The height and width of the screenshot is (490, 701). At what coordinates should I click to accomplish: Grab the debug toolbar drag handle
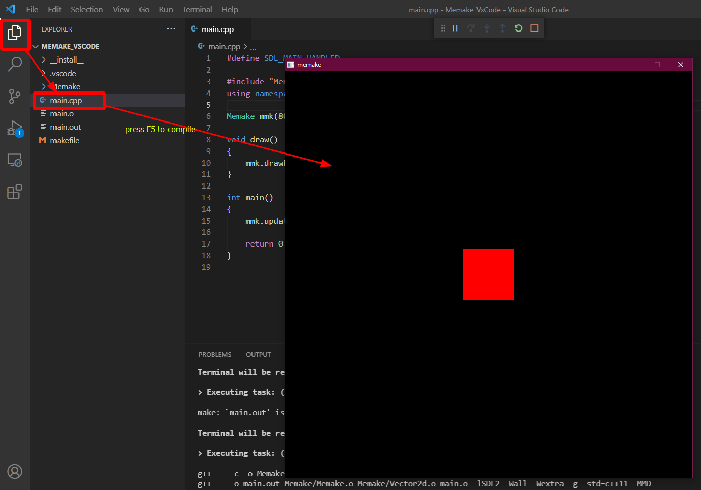click(443, 28)
